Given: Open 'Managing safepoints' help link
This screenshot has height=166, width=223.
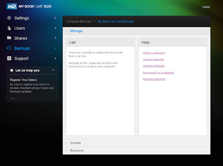Looking at the screenshot, I should 154,79.
